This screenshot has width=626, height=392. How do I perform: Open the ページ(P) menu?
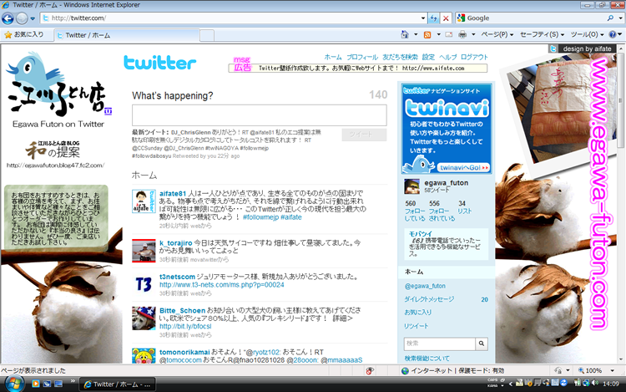pyautogui.click(x=497, y=35)
